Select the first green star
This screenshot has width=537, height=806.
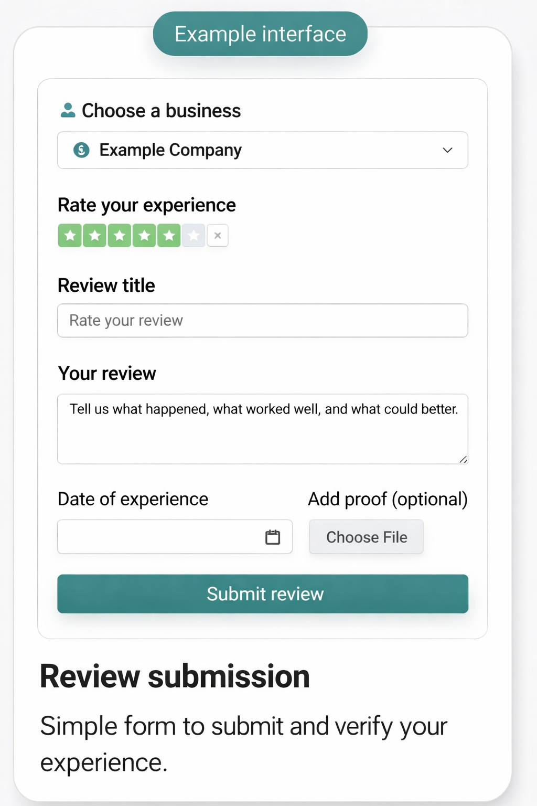tap(70, 235)
